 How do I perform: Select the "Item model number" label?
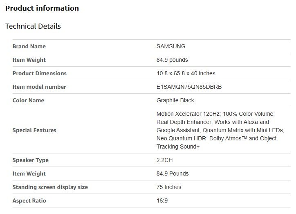39,87
